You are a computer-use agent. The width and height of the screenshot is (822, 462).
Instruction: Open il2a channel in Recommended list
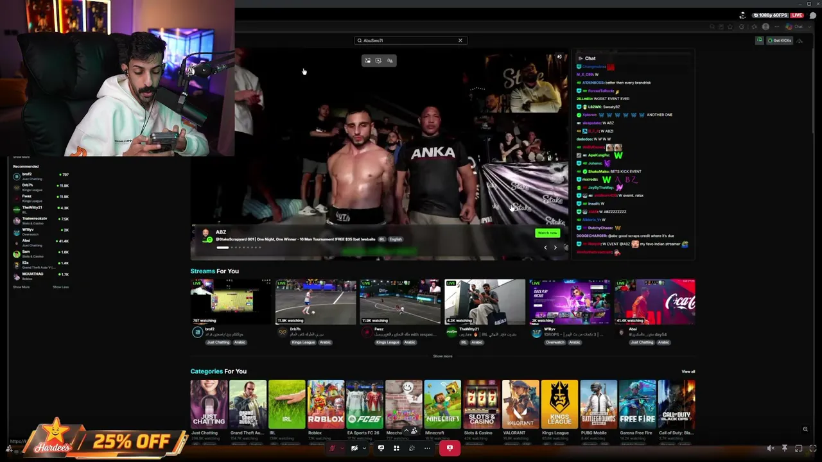[41, 264]
